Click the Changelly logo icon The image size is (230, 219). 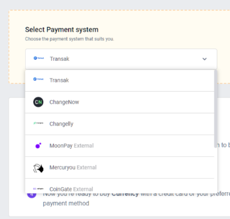point(38,123)
